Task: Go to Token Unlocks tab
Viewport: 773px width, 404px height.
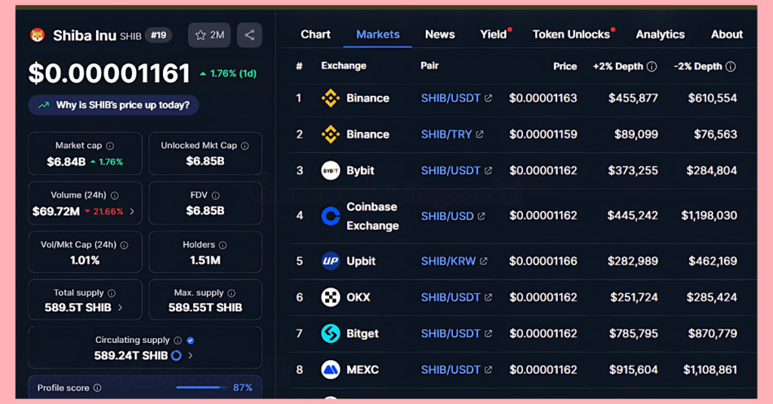Action: pos(571,35)
